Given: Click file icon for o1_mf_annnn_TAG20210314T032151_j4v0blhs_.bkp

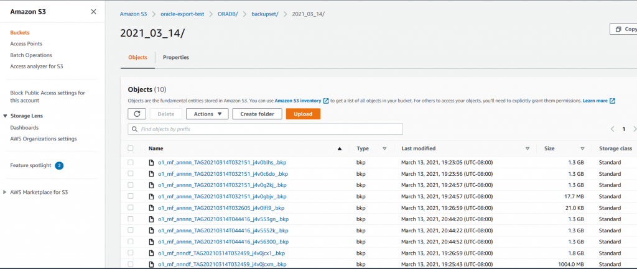Looking at the screenshot, I should (152, 163).
